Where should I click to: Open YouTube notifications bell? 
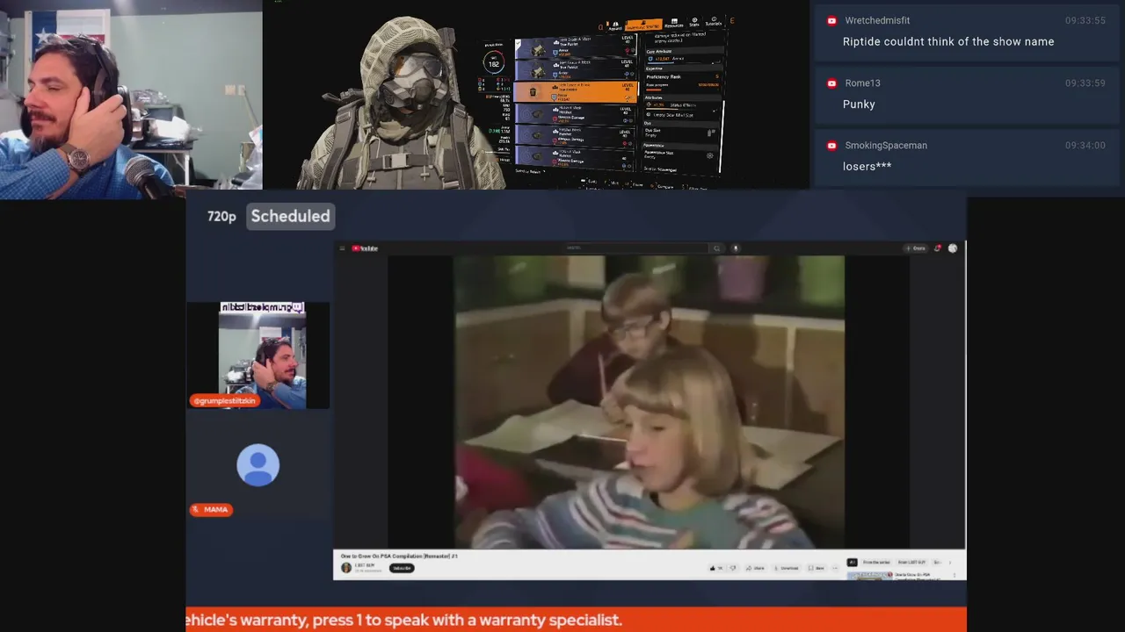pos(938,248)
